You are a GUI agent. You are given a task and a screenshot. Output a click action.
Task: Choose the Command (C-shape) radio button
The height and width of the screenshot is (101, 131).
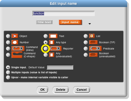point(8,55)
